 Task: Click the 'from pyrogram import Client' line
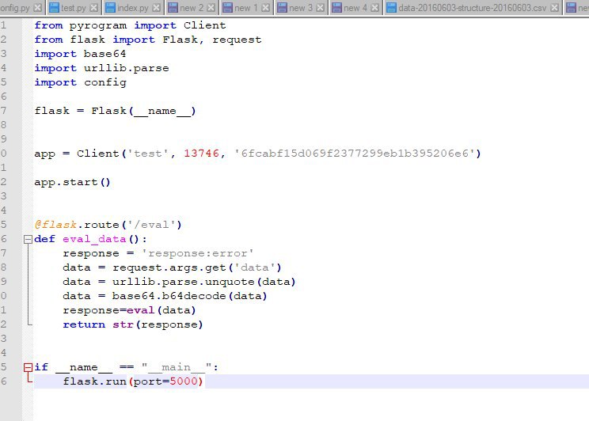pyautogui.click(x=130, y=25)
